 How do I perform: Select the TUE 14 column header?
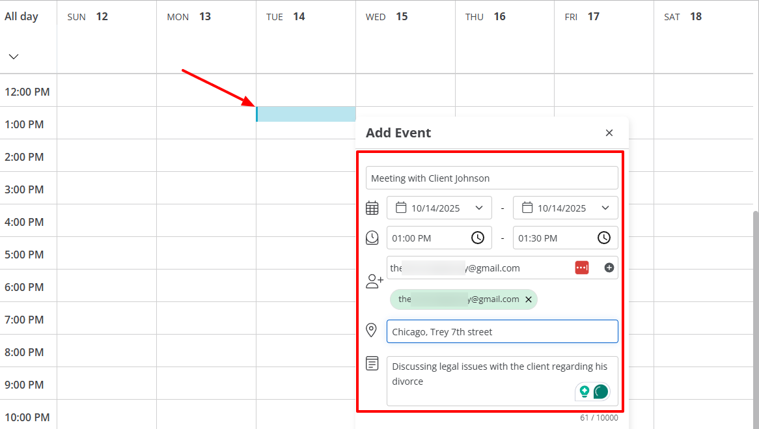[x=286, y=16]
